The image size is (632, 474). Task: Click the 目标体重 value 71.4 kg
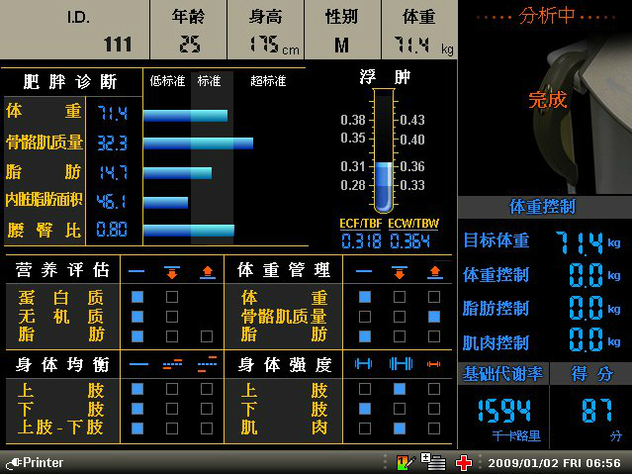pyautogui.click(x=586, y=240)
